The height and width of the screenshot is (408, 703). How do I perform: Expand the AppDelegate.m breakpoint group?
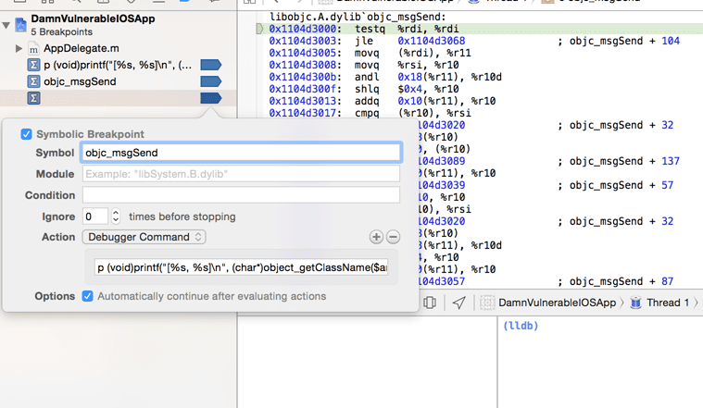[x=19, y=48]
